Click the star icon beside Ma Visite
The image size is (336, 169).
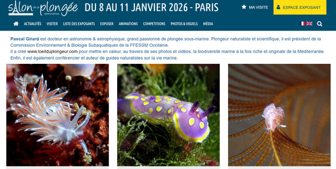point(244,7)
